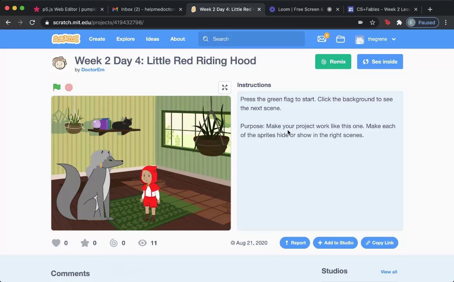This screenshot has height=282, width=454.
Task: Open the messages envelope icon
Action: click(x=322, y=39)
